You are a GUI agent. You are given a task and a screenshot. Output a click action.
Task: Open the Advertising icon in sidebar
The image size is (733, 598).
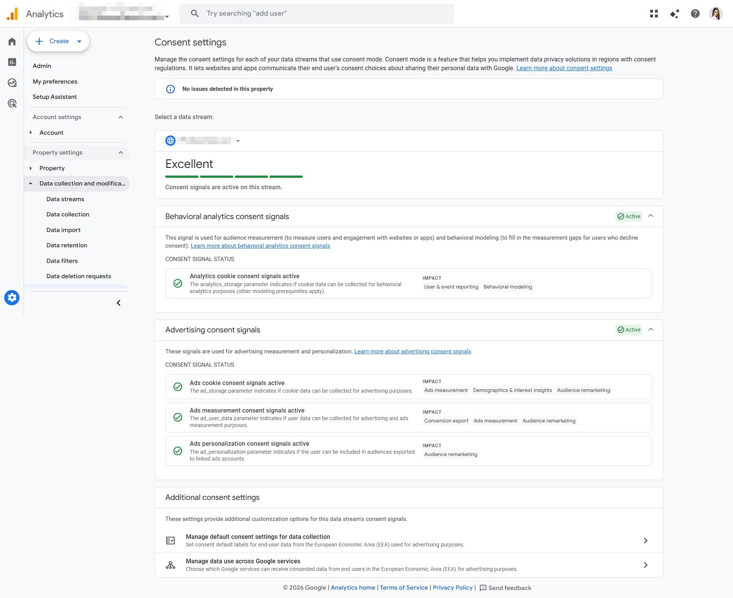(x=12, y=103)
